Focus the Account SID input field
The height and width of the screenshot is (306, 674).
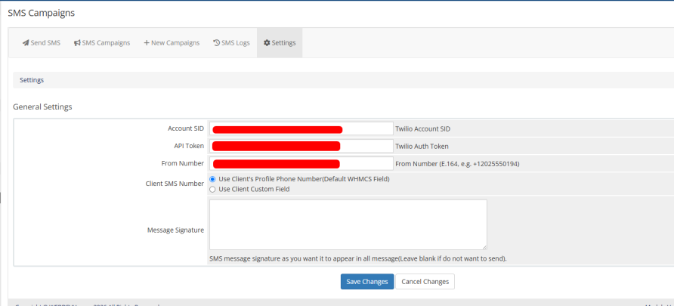pos(301,128)
